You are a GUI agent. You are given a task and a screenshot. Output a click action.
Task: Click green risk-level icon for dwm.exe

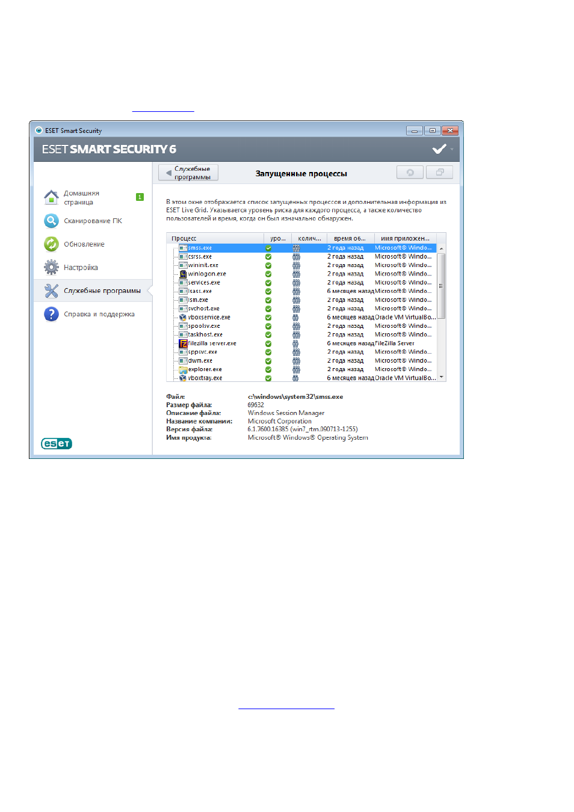click(268, 361)
